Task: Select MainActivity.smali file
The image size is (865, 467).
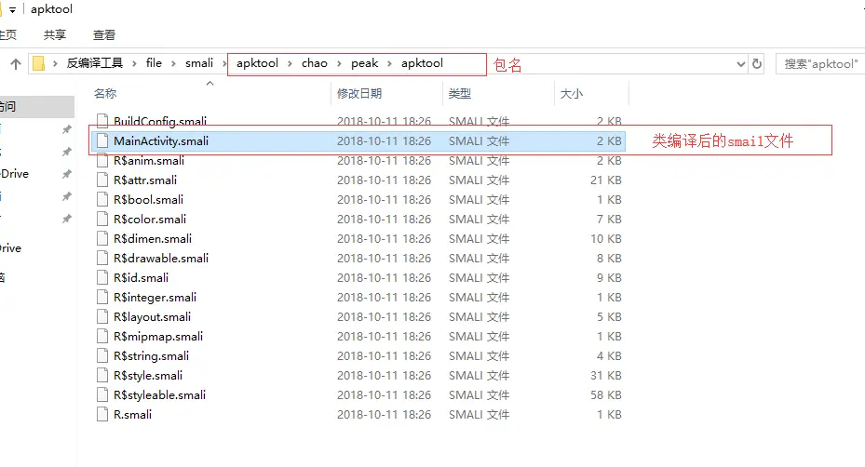Action: [x=161, y=141]
